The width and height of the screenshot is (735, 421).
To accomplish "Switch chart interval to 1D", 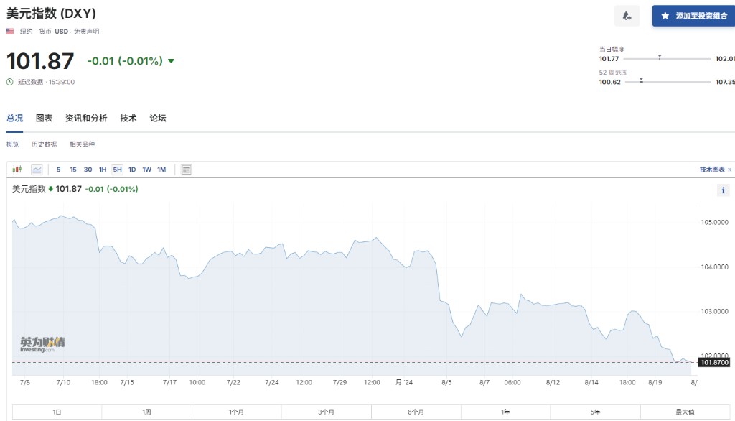I will point(132,170).
